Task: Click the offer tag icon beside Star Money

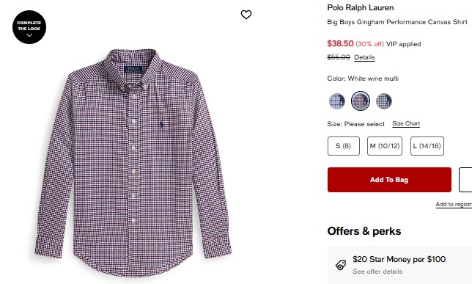Action: point(341,265)
